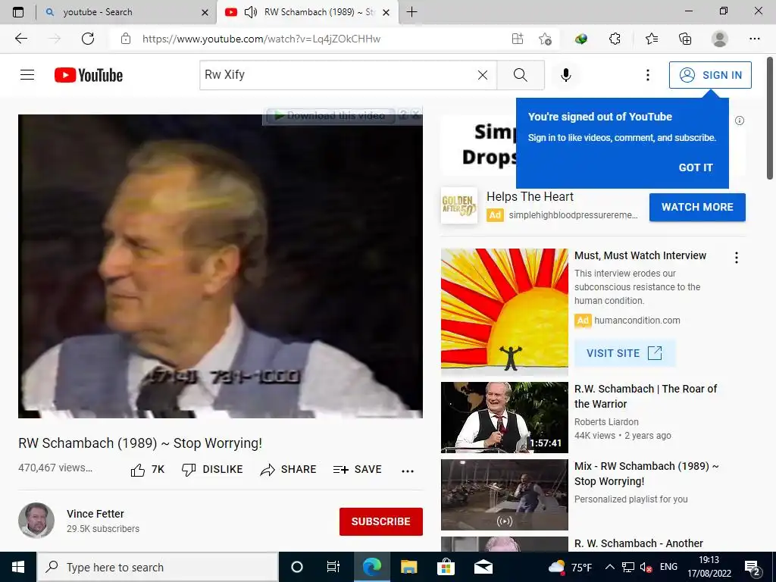Go to YouTube home via the logo
This screenshot has width=776, height=582.
click(x=89, y=75)
